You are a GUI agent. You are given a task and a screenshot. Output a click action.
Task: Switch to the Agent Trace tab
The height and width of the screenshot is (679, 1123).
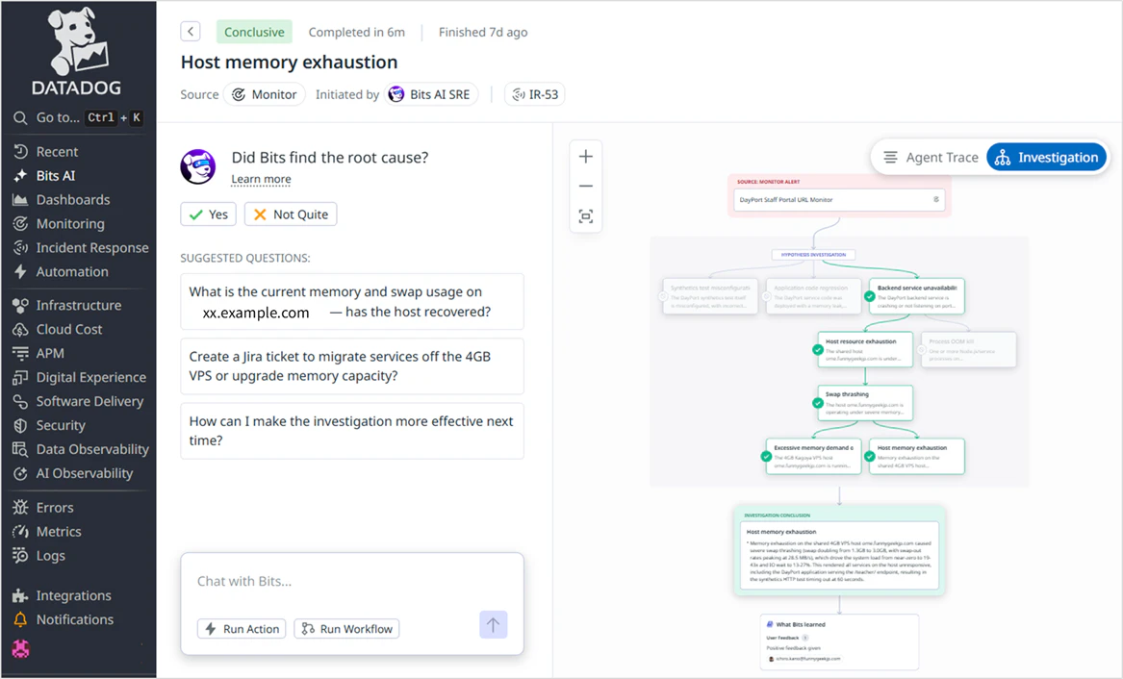[x=931, y=158]
